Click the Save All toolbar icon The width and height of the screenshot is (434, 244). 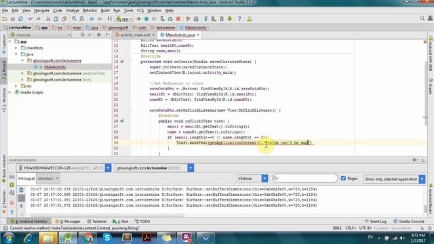[13, 19]
